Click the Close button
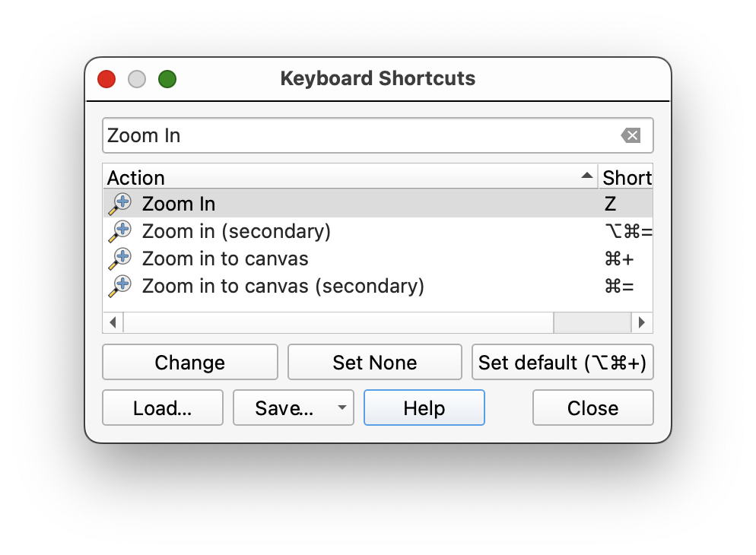Viewport: 756px width, 555px height. (x=592, y=408)
